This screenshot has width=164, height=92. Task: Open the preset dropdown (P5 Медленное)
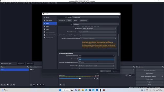pos(96,66)
